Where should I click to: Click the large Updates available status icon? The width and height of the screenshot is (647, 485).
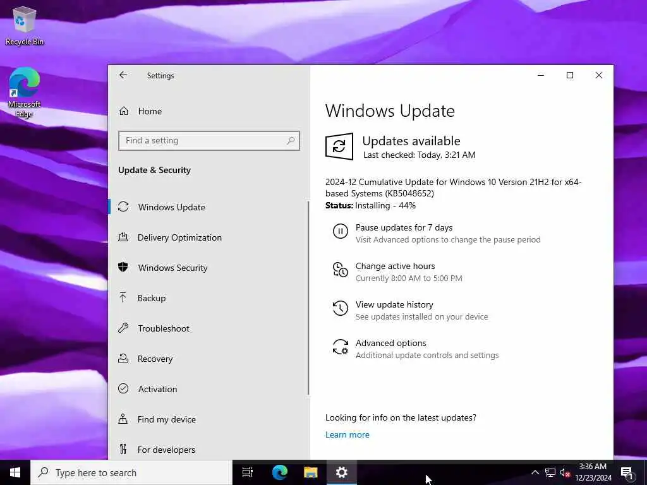pyautogui.click(x=339, y=147)
